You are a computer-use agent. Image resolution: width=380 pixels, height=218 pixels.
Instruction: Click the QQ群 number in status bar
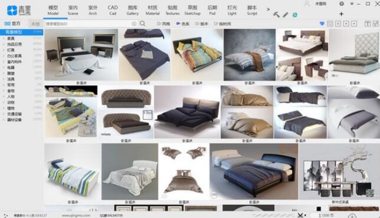111,215
